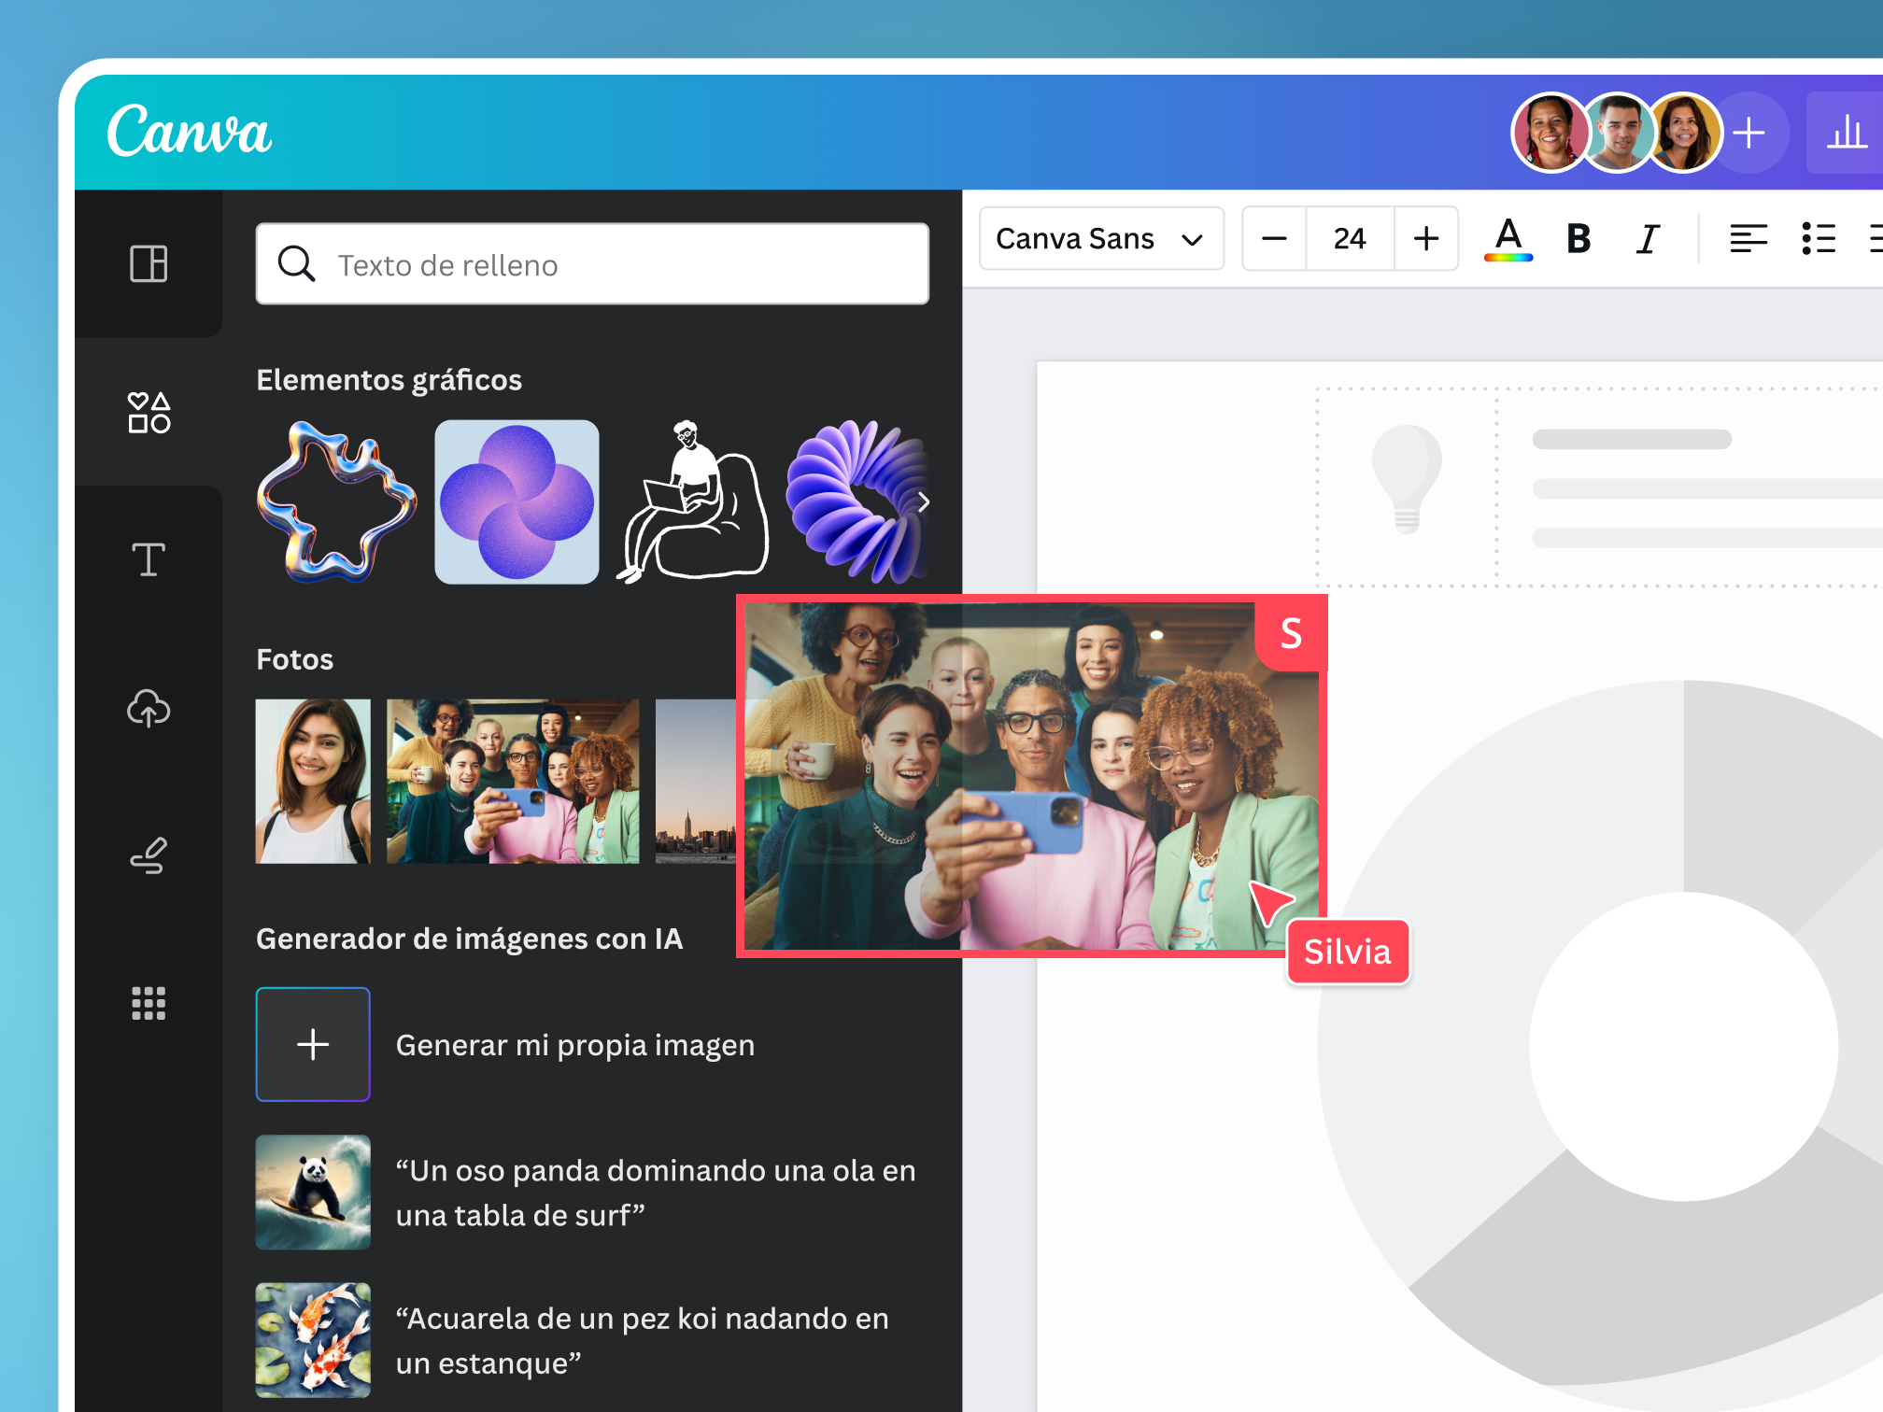Viewport: 1883px width, 1412px height.
Task: Select the Draw tool
Action: 148,855
